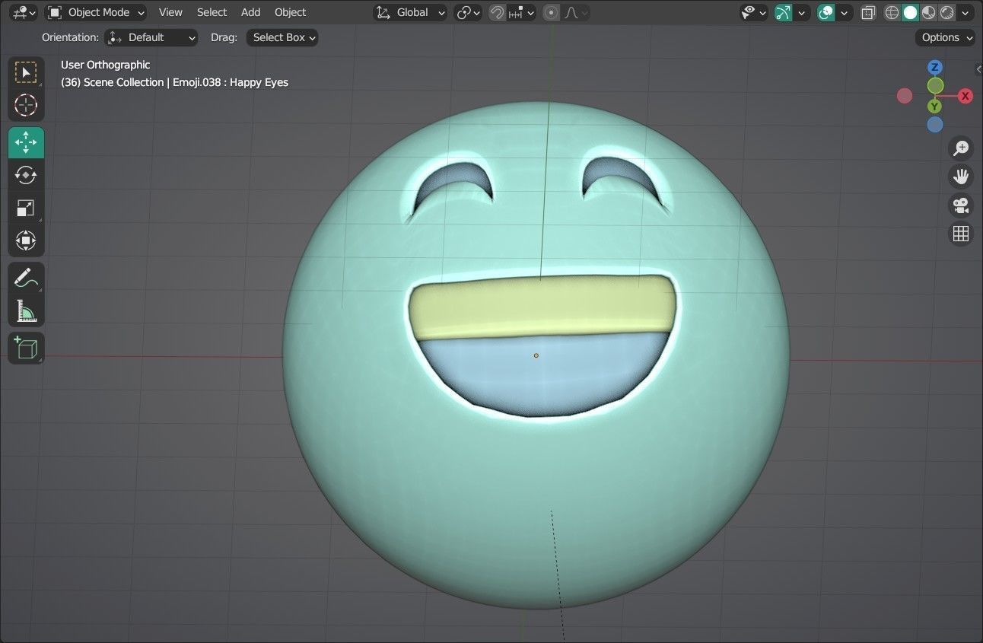Switch to rendered shading
Image resolution: width=983 pixels, height=643 pixels.
[947, 12]
